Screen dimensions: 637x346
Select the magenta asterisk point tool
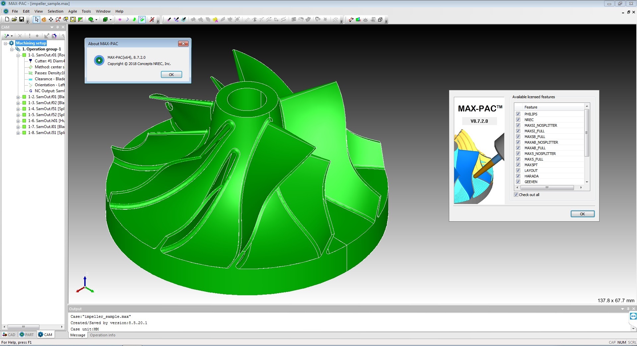(x=120, y=20)
